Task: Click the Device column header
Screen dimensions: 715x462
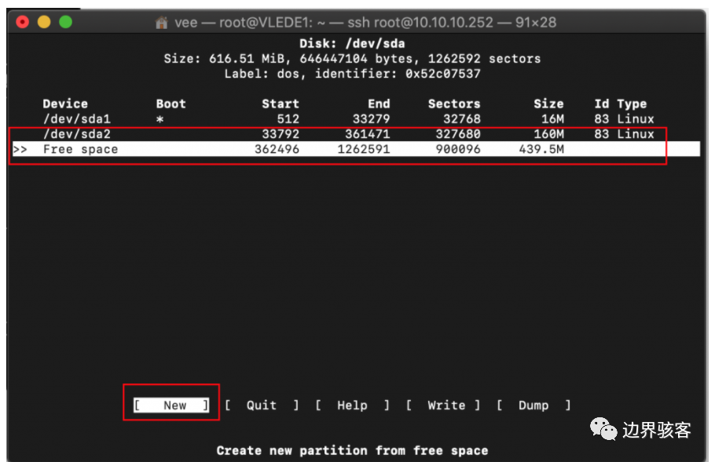Action: (x=64, y=104)
